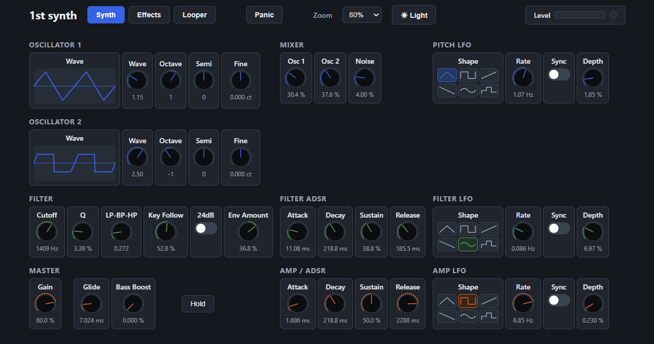This screenshot has height=344, width=654.
Task: Select triangle shape in Filter LFO
Action: point(447,229)
